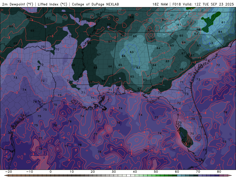Click the -10 label on the color scale
The width and height of the screenshot is (236, 177).
click(x=29, y=172)
